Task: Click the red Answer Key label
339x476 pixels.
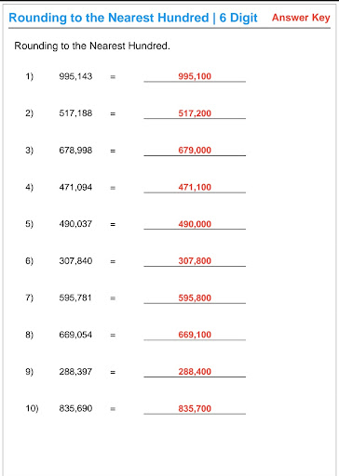Action: [x=301, y=18]
